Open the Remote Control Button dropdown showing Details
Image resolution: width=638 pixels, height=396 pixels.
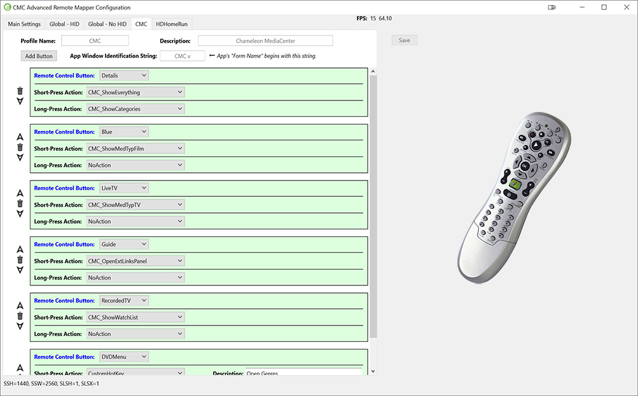(124, 76)
